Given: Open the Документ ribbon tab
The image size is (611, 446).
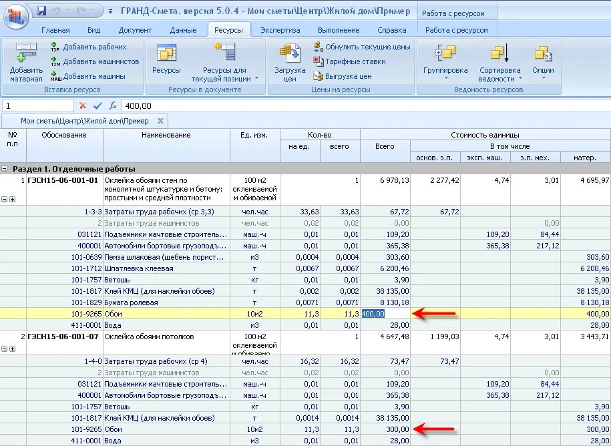Looking at the screenshot, I should click(135, 30).
